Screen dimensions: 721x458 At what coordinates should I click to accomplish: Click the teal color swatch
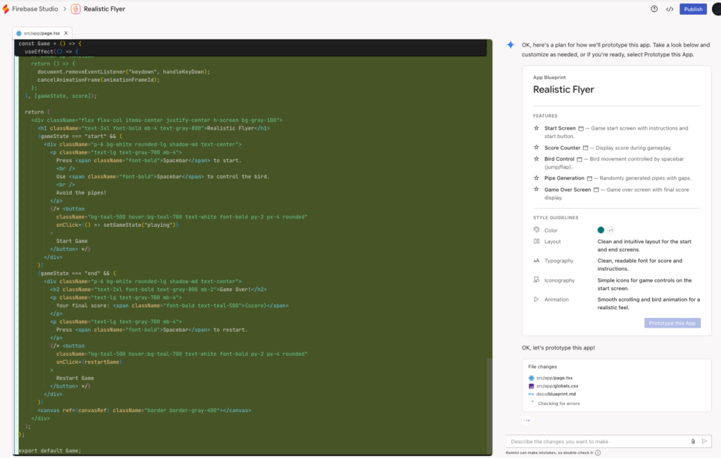coord(601,230)
